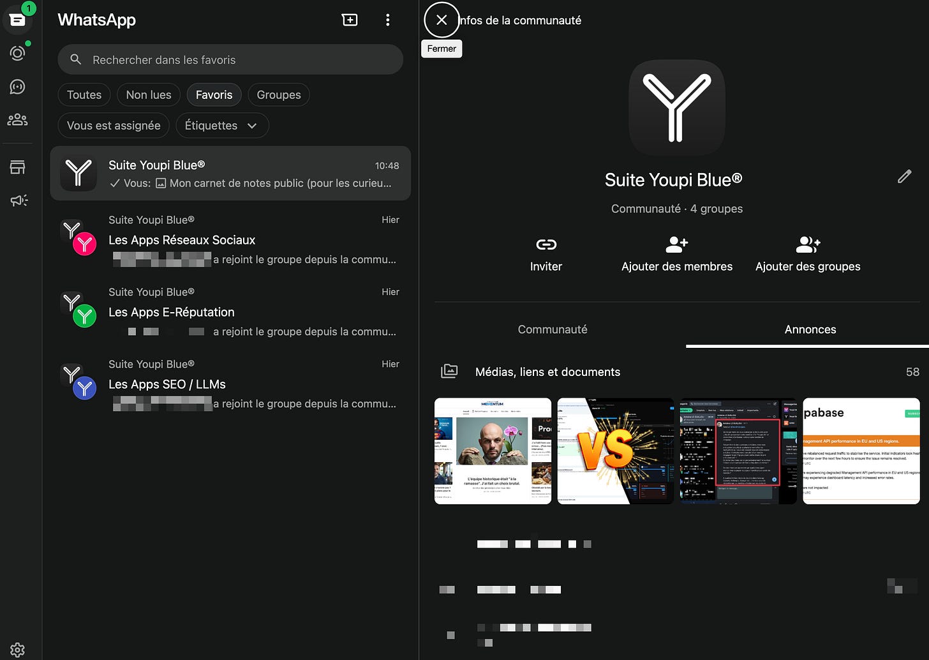Image resolution: width=929 pixels, height=660 pixels.
Task: Open the Supabase status thumbnail
Action: click(861, 451)
